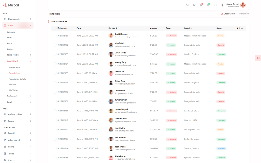Open Sophie Bennett profile avatar
This screenshot has width=261, height=163.
pyautogui.click(x=243, y=5)
